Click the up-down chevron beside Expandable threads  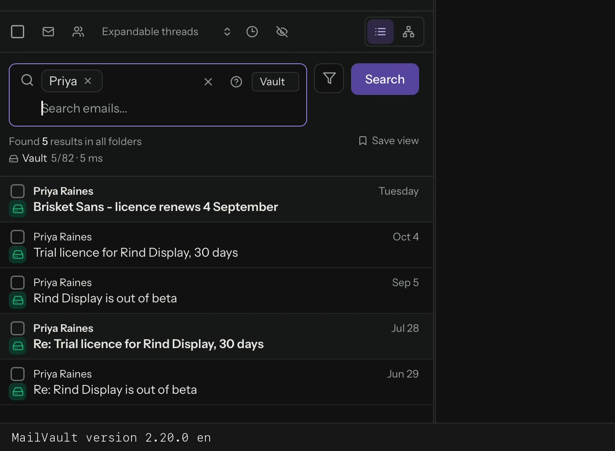(227, 32)
